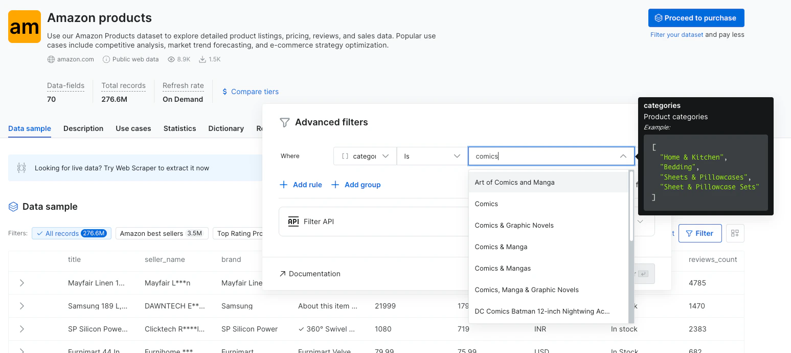Open the Description tab

click(x=83, y=128)
